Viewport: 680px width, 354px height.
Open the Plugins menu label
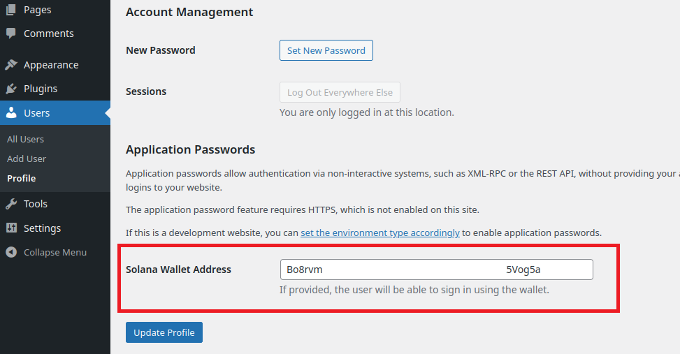41,89
